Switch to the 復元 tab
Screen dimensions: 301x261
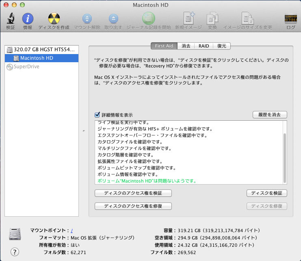point(222,46)
